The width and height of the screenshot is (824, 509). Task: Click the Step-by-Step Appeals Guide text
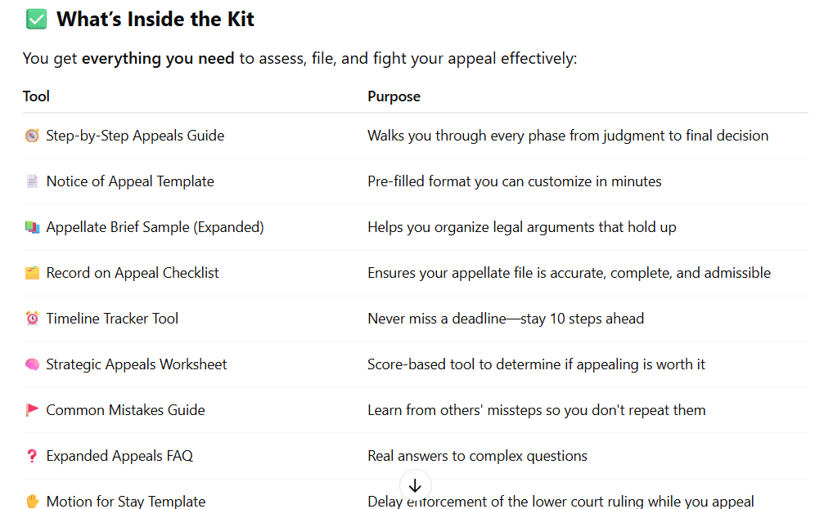pyautogui.click(x=135, y=136)
